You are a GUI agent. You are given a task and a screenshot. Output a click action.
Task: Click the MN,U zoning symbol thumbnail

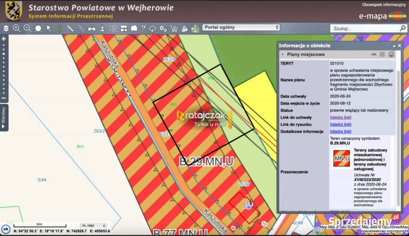pyautogui.click(x=341, y=158)
